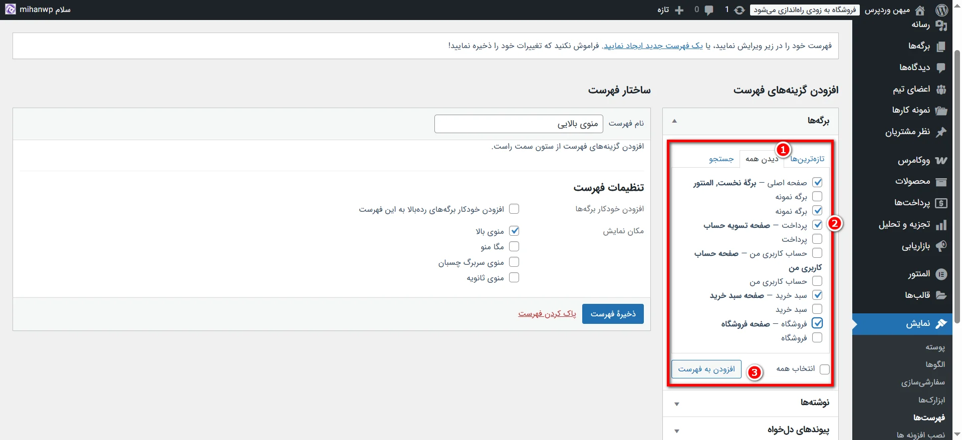Click the plus icon for تازه
The image size is (962, 440).
tap(679, 10)
